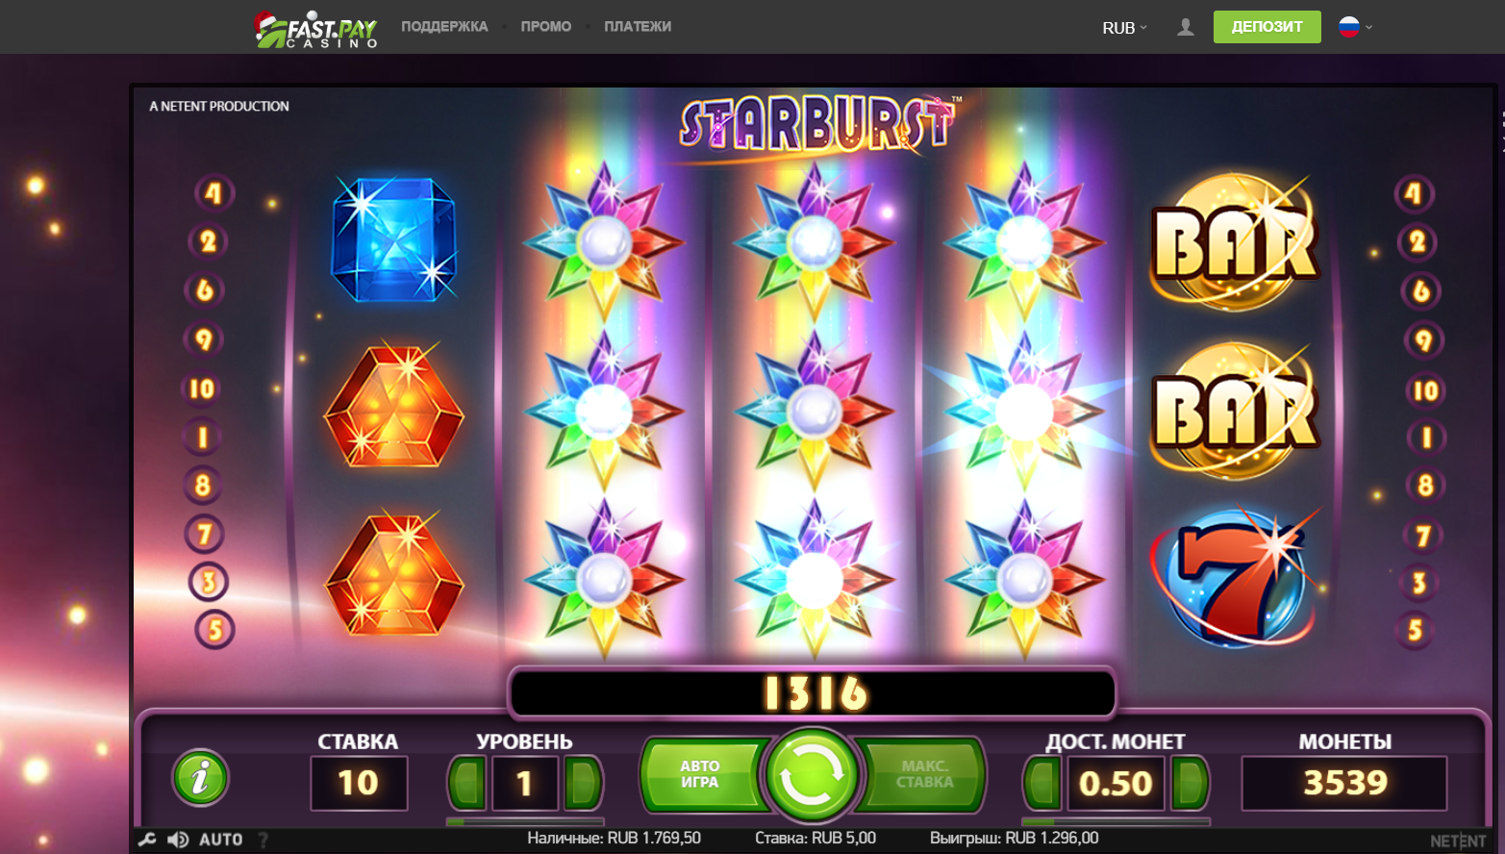Open game settings wrench icon
The height and width of the screenshot is (854, 1505).
click(x=147, y=840)
